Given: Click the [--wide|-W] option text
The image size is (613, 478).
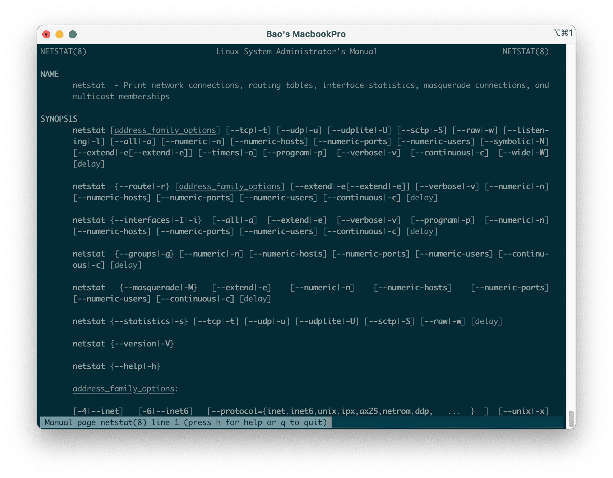Looking at the screenshot, I should (523, 153).
